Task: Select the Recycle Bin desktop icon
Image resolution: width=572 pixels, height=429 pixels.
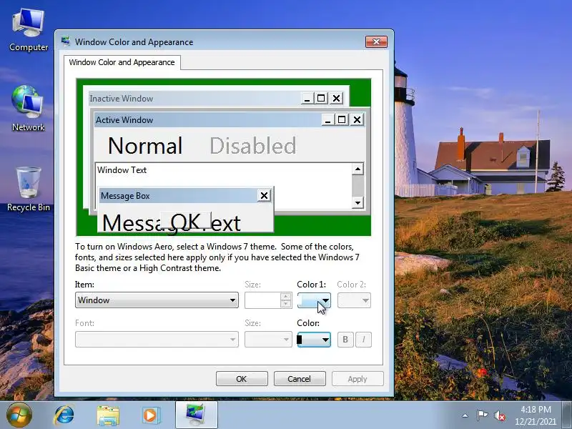Action: 29,189
